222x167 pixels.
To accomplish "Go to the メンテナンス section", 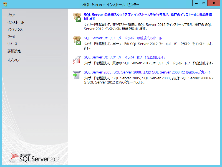I will 15,30.
